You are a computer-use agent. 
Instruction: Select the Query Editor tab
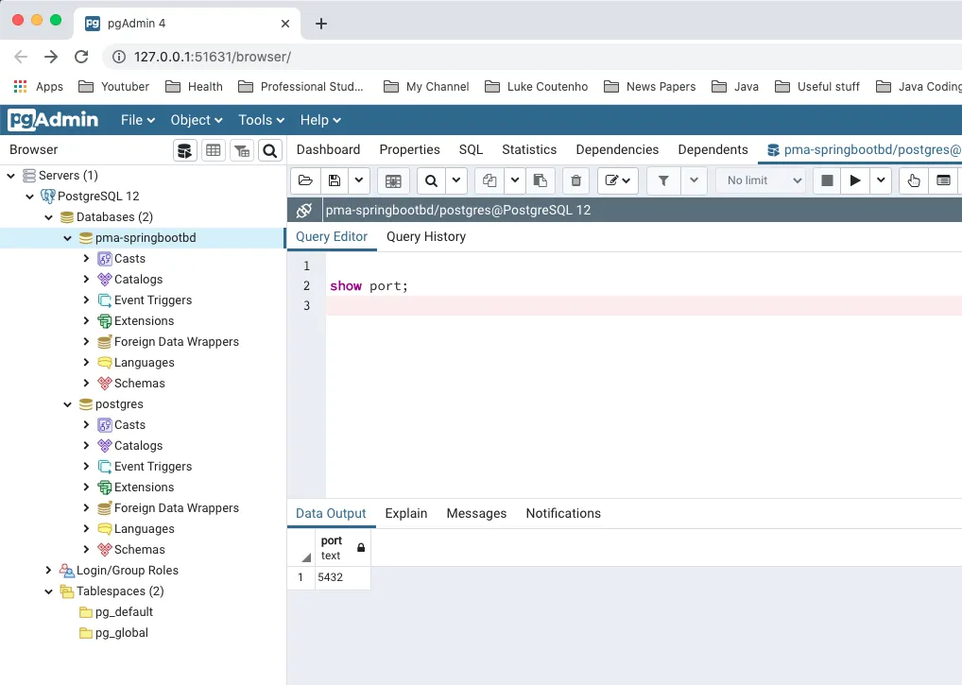click(332, 237)
